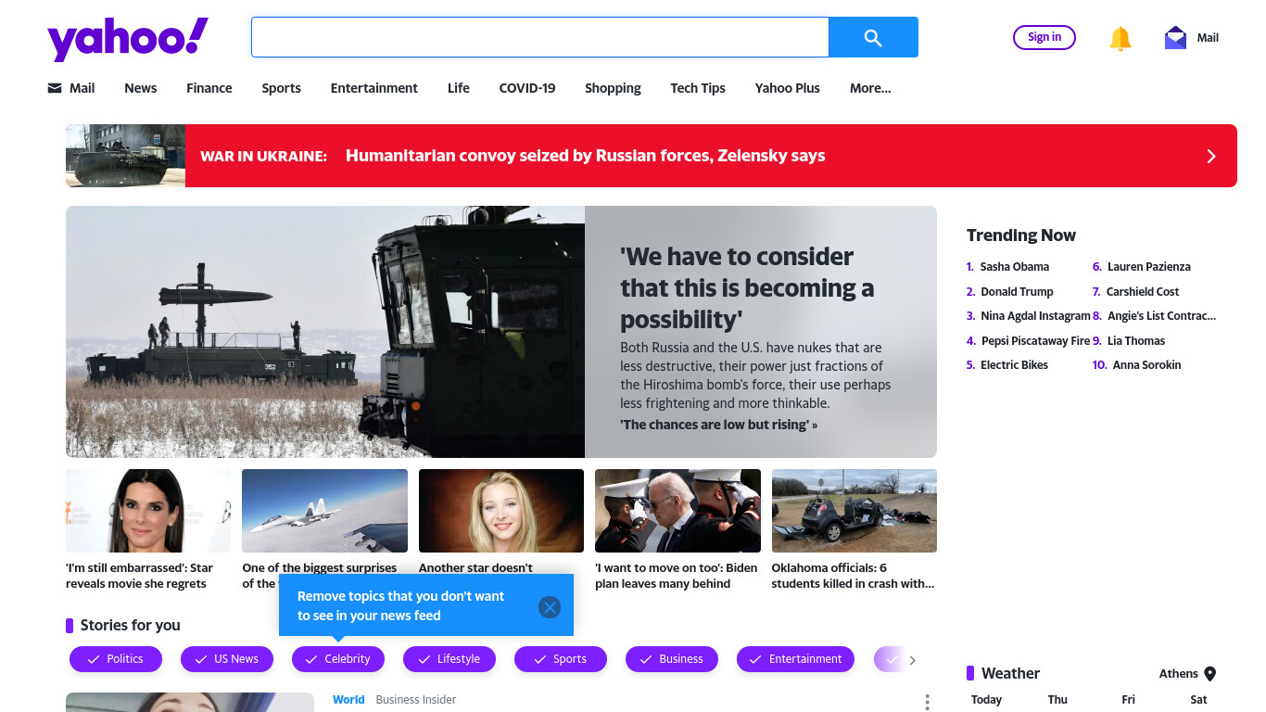Open the Tech Tips navigation item
The image size is (1266, 712).
(698, 88)
